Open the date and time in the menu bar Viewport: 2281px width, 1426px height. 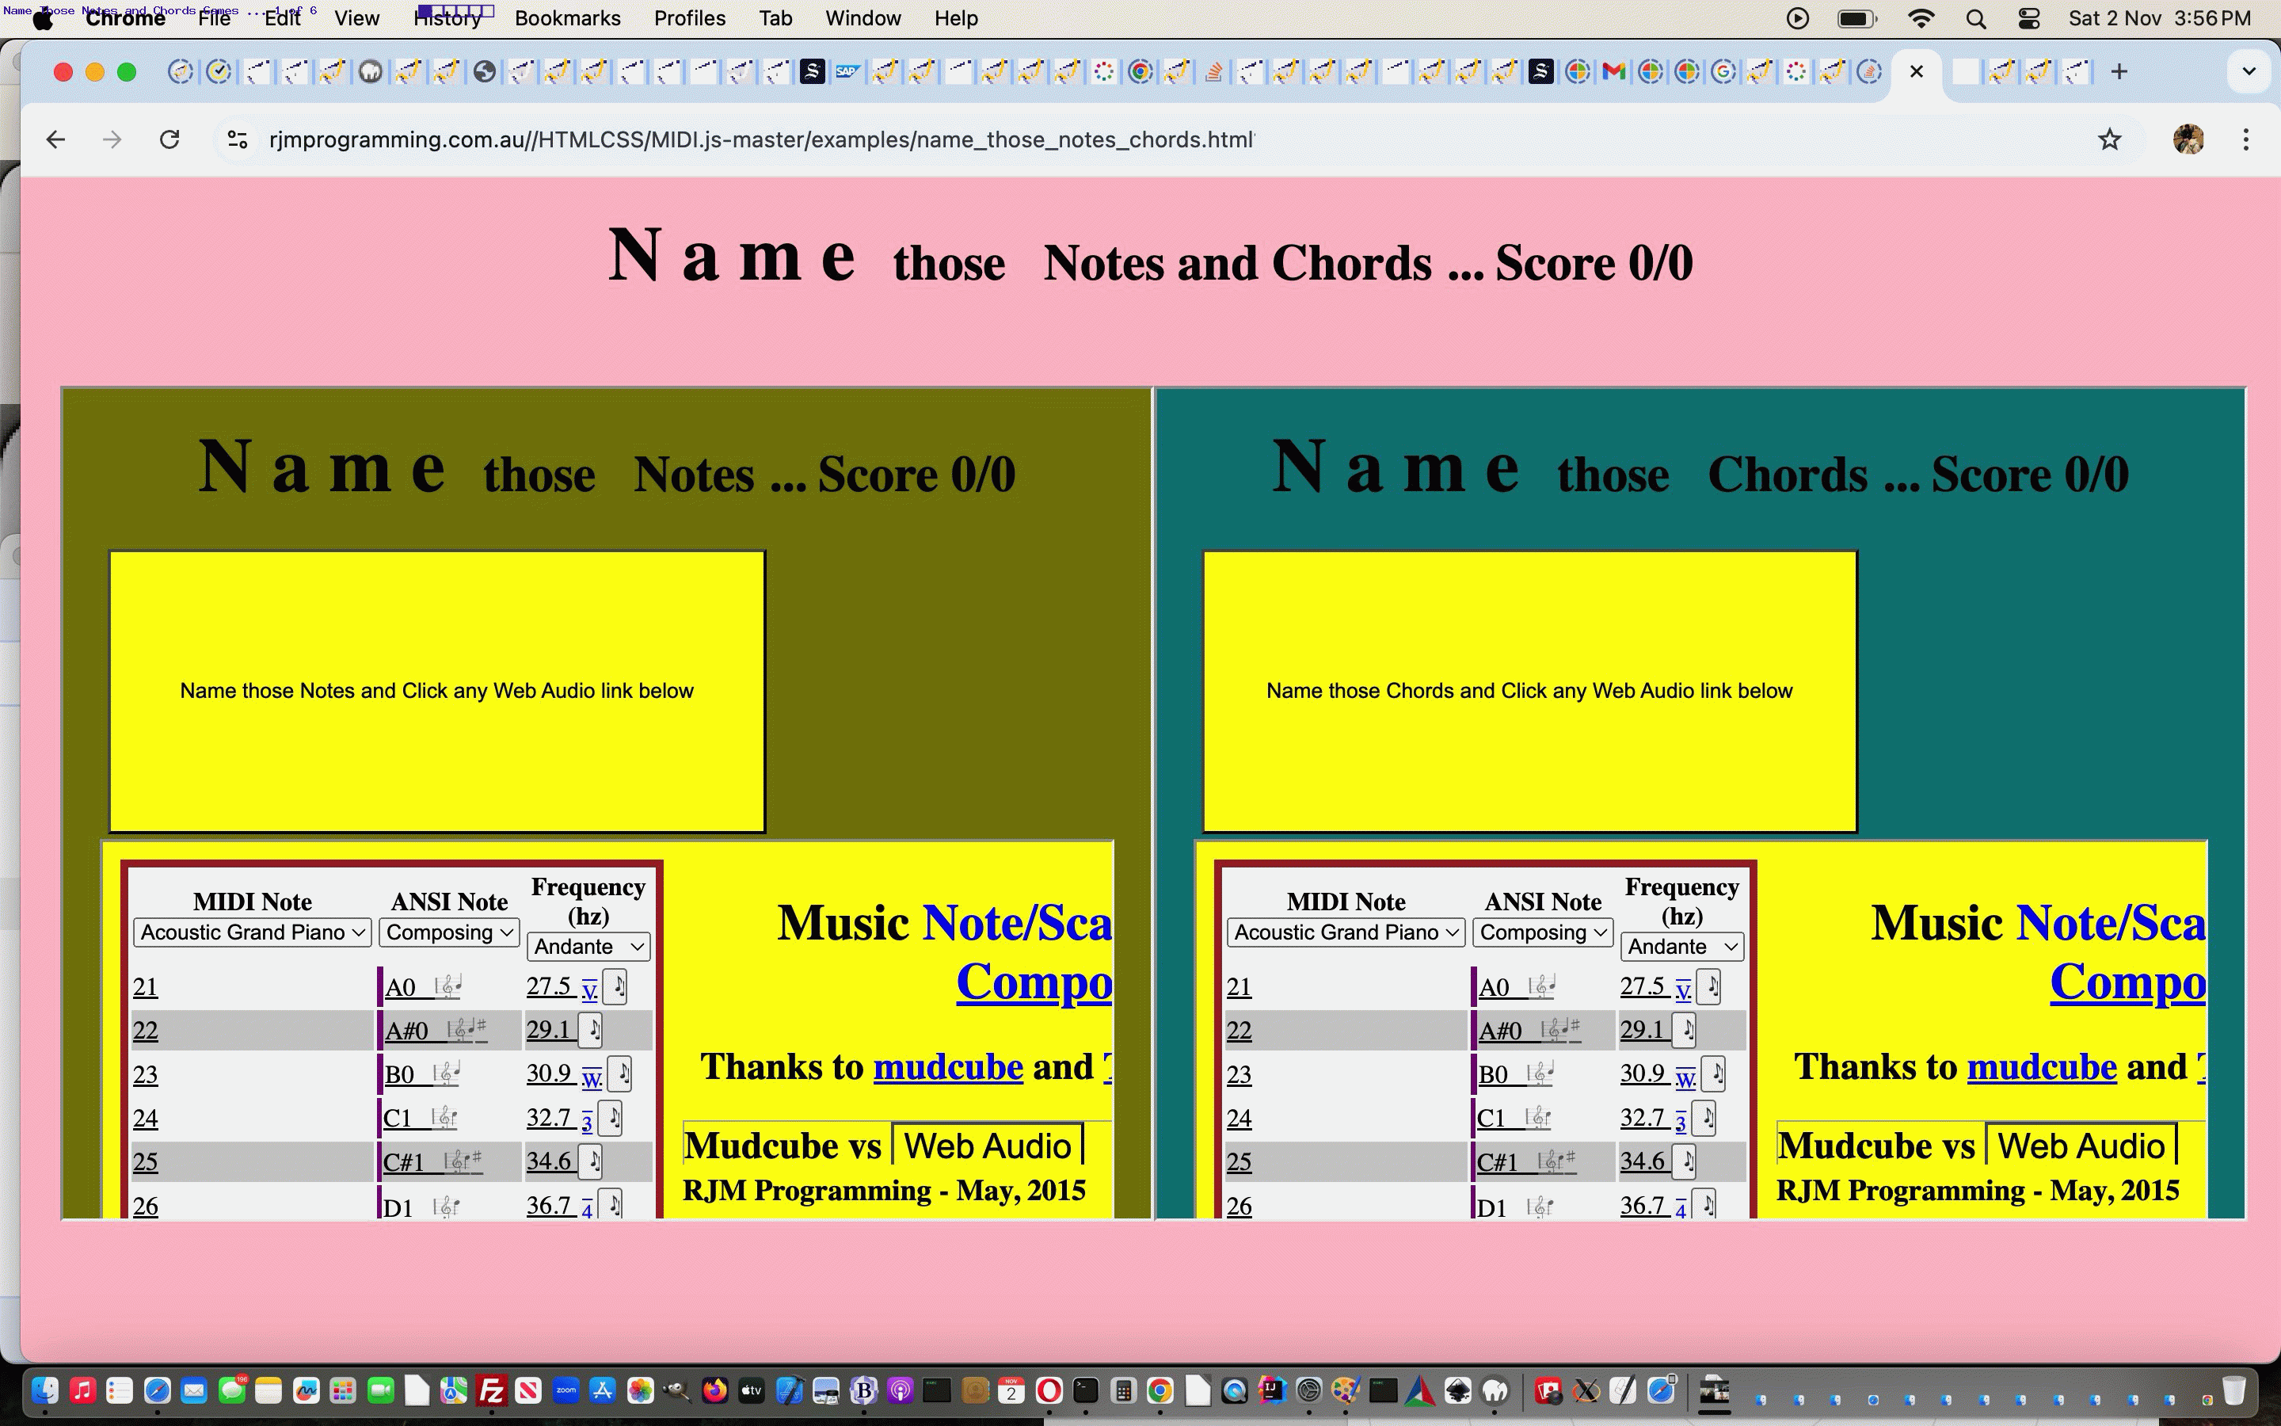point(2159,19)
